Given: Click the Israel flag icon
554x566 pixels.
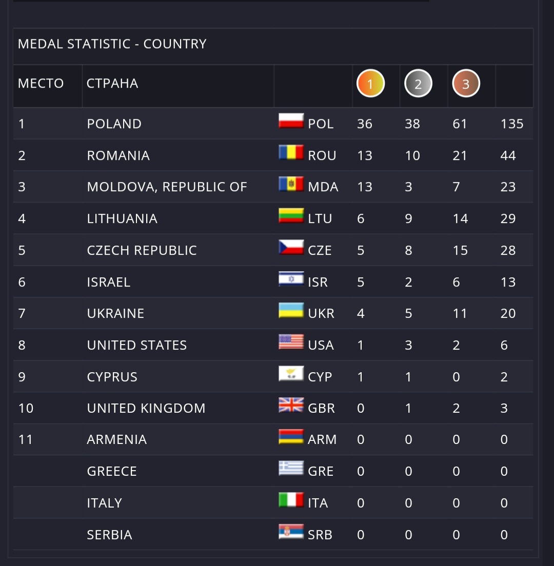Looking at the screenshot, I should pos(291,279).
